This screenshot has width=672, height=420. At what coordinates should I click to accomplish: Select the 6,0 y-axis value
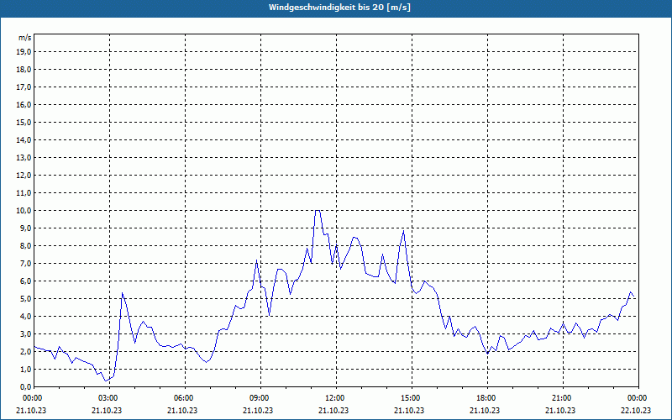25,281
